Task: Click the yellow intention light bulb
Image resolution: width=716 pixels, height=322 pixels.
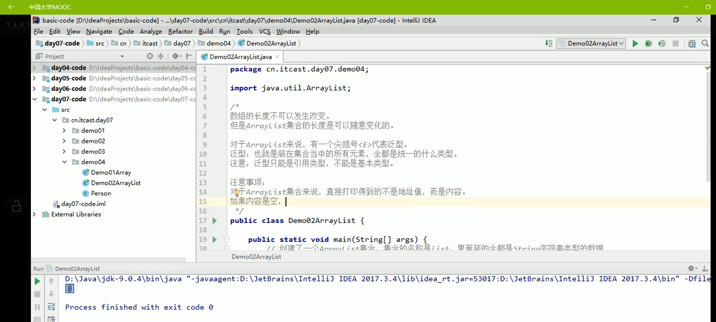Action: [x=236, y=193]
